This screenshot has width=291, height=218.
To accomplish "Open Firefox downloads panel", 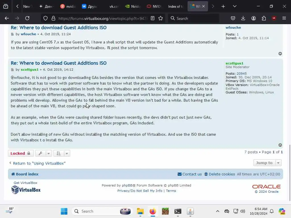I will 243,18.
